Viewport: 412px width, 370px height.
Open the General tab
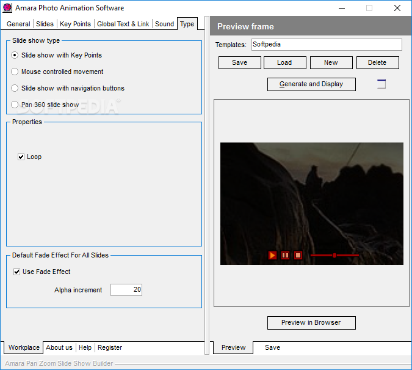18,24
